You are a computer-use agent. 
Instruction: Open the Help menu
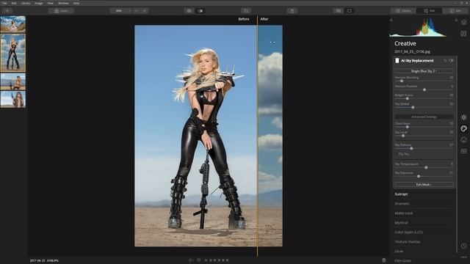coord(76,3)
